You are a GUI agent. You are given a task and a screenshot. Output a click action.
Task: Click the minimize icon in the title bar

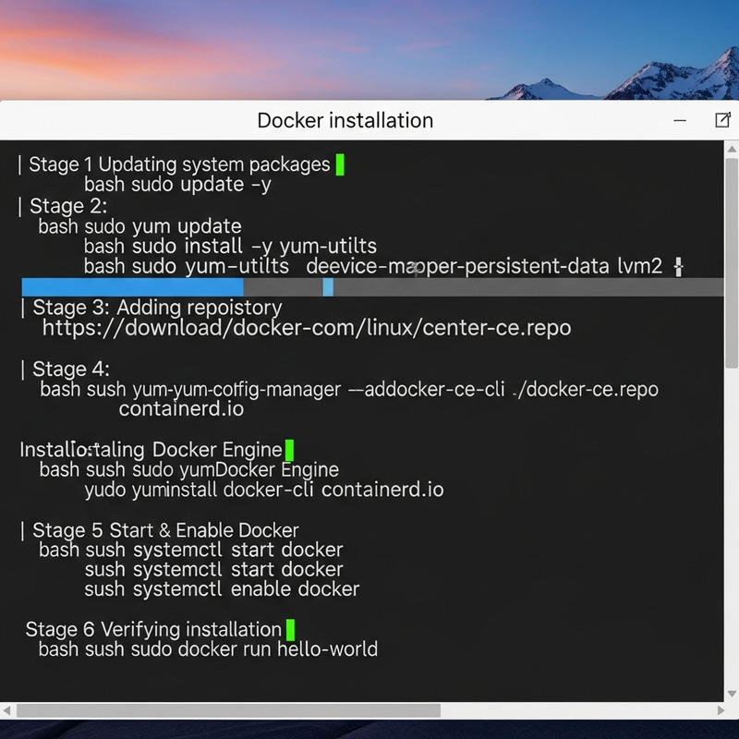point(680,121)
